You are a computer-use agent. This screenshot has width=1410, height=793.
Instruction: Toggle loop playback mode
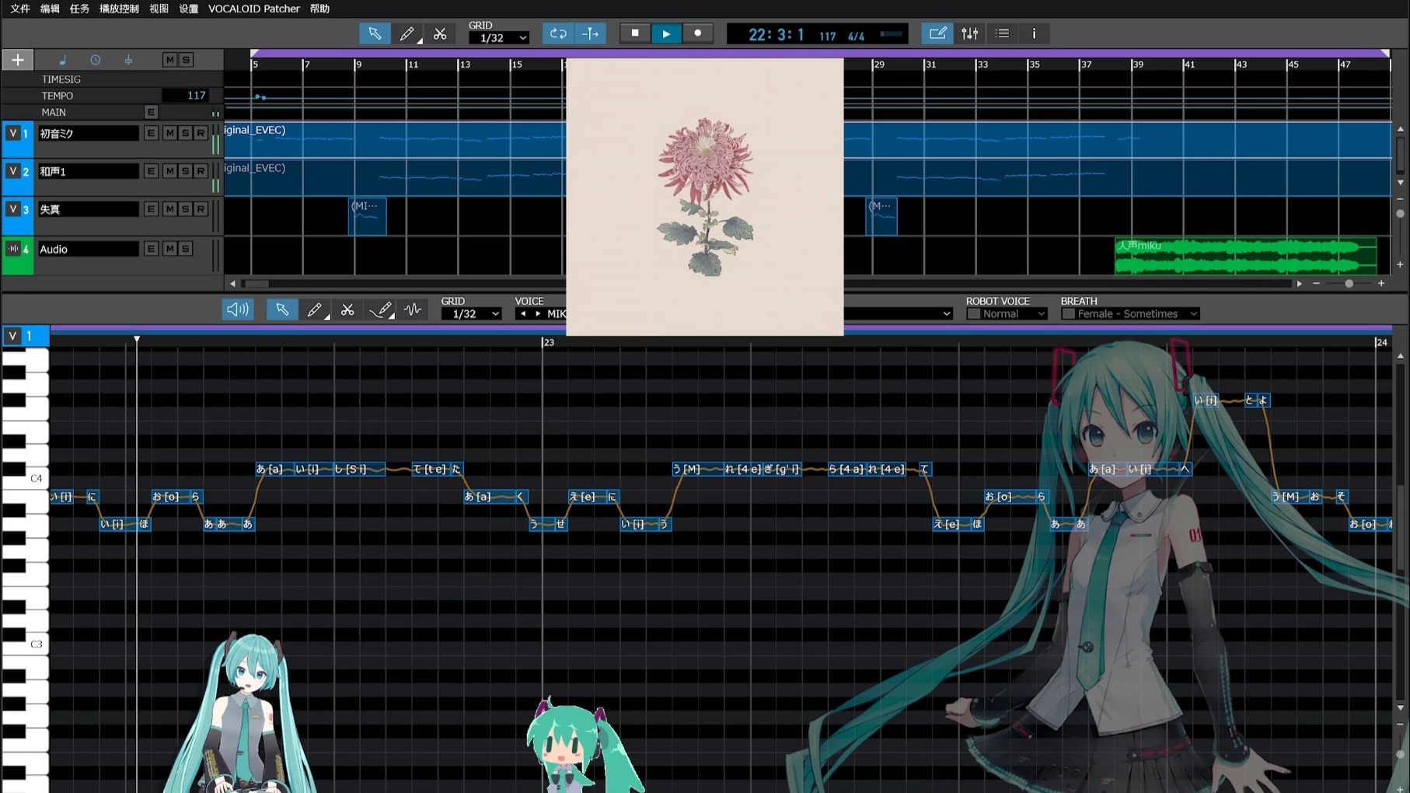(x=558, y=33)
